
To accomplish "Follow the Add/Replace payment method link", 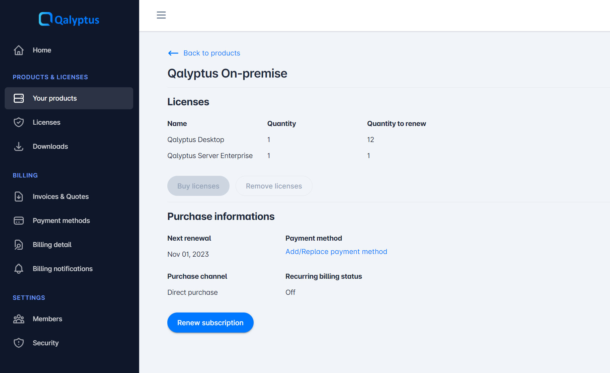I will point(336,252).
